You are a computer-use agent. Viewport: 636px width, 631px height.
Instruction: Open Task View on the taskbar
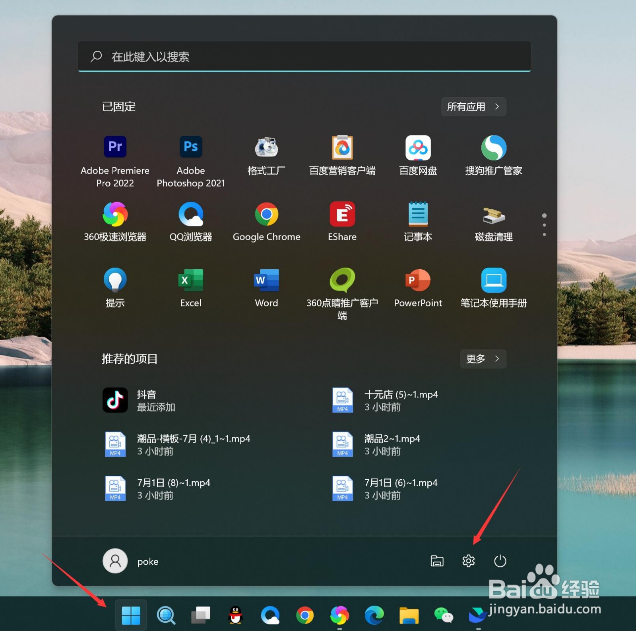click(201, 615)
